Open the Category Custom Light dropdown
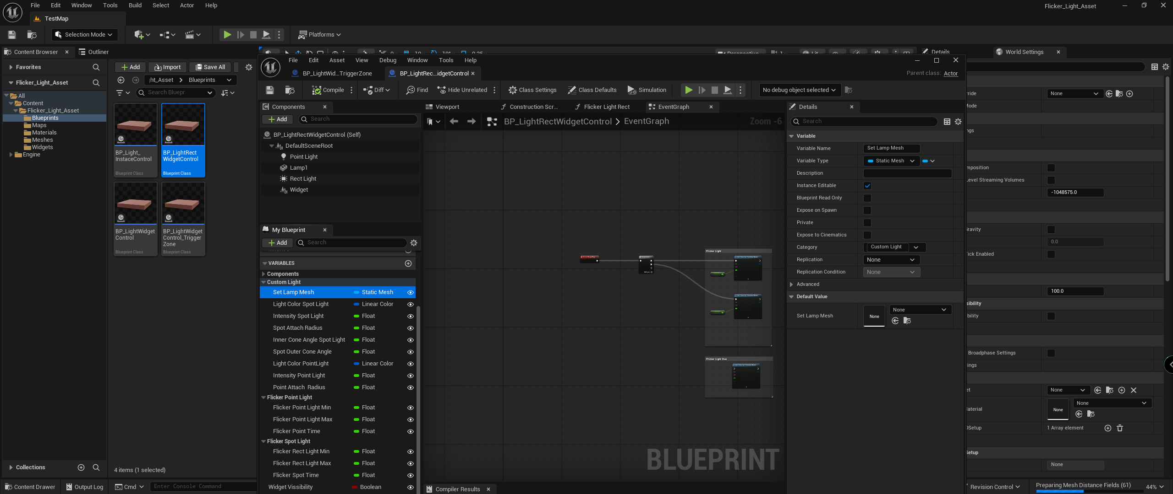 coord(916,247)
